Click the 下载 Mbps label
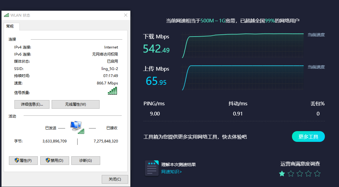The image size is (339, 187). coord(156,37)
